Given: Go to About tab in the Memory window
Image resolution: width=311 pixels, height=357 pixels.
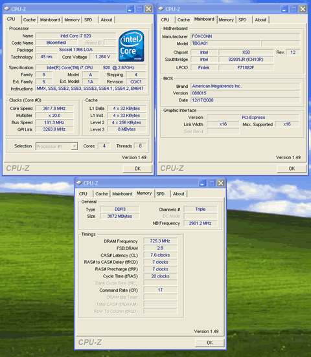Looking at the screenshot, I should [178, 194].
